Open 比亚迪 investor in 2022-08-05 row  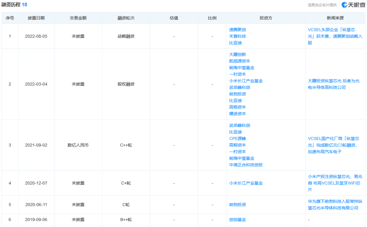(x=235, y=43)
